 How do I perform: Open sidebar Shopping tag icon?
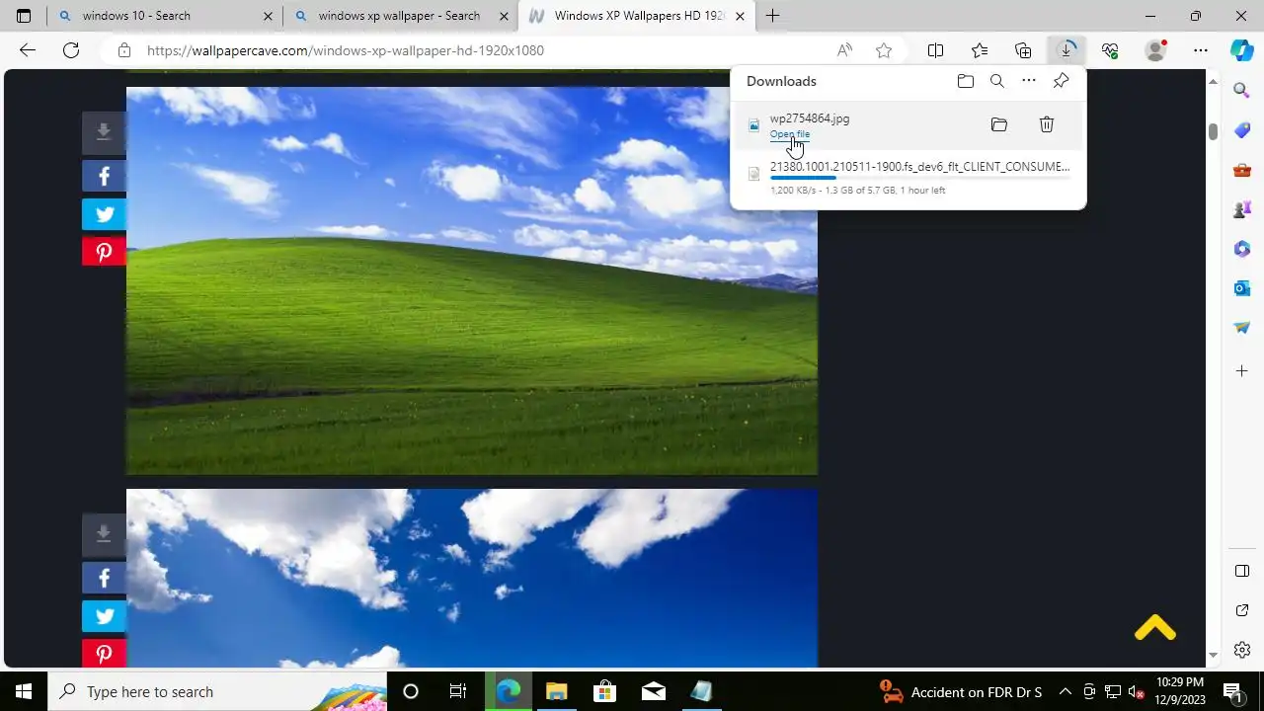[1242, 131]
